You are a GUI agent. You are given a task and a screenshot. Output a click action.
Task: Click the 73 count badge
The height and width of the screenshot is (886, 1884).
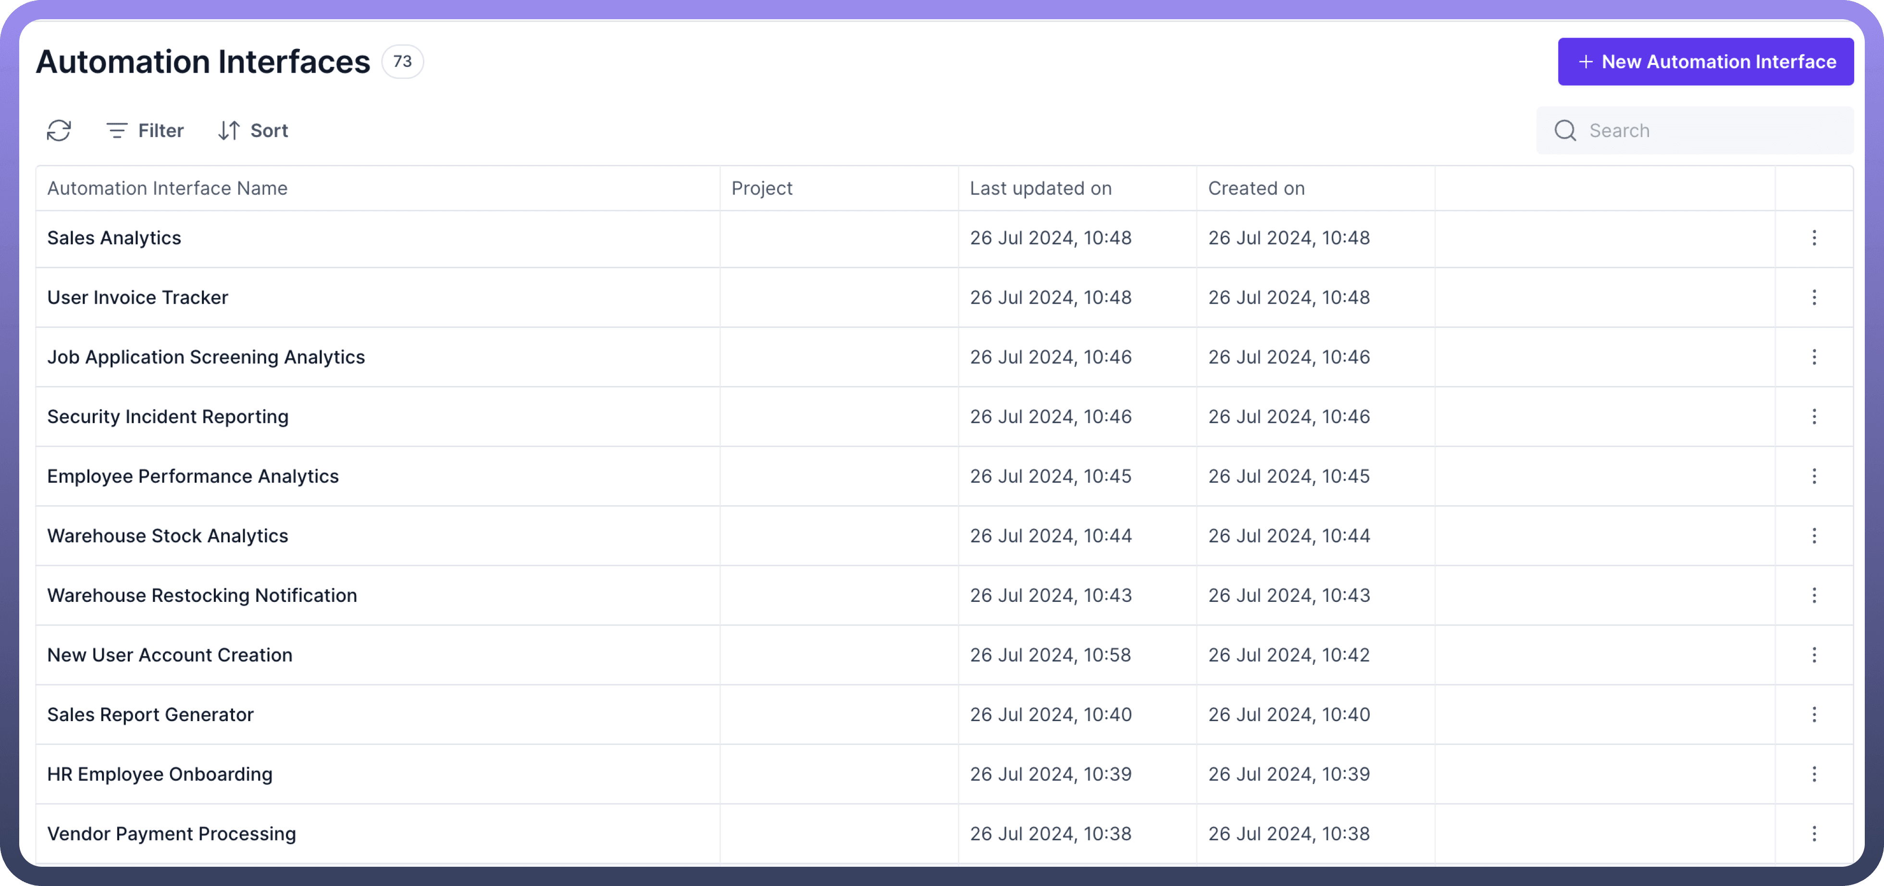[402, 62]
